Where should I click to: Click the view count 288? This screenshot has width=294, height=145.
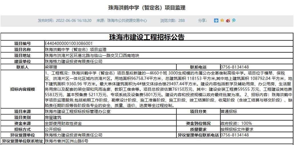(x=182, y=20)
